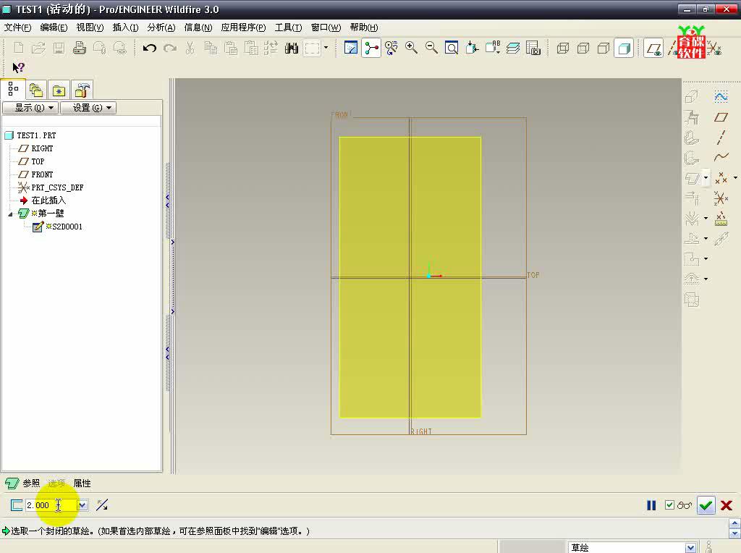
Task: Flip the material thickness direction icon
Action: click(102, 505)
